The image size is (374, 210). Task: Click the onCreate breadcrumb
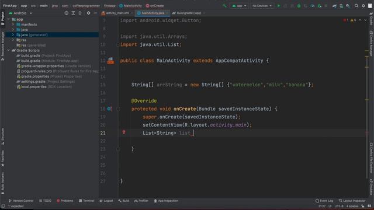click(155, 6)
